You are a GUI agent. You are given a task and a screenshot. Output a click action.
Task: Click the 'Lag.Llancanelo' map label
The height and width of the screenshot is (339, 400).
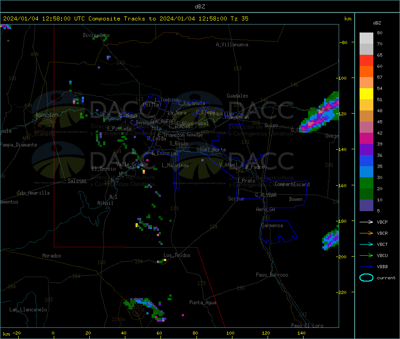coord(28,310)
